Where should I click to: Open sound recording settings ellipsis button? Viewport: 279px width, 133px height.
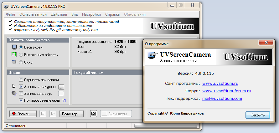61,94
